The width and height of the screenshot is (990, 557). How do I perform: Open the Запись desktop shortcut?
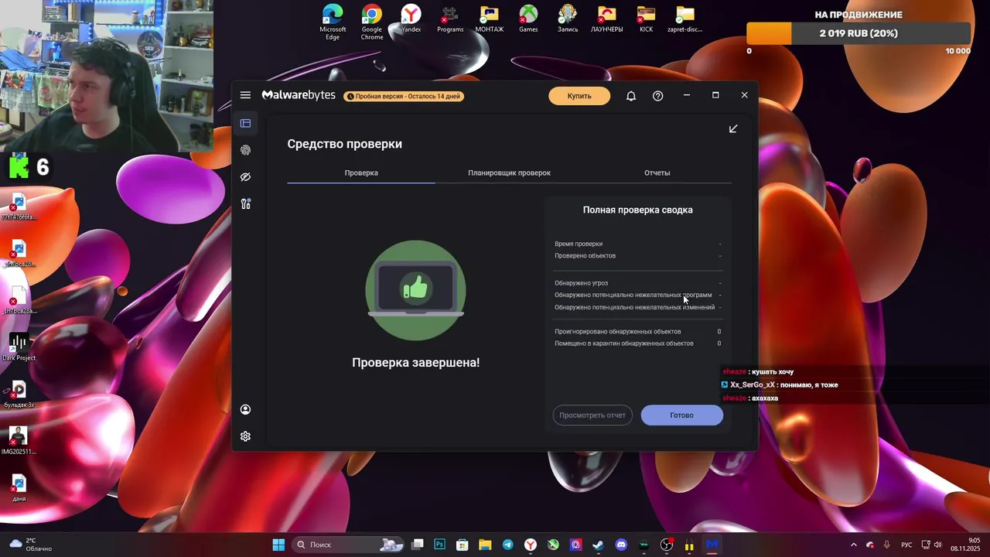568,19
